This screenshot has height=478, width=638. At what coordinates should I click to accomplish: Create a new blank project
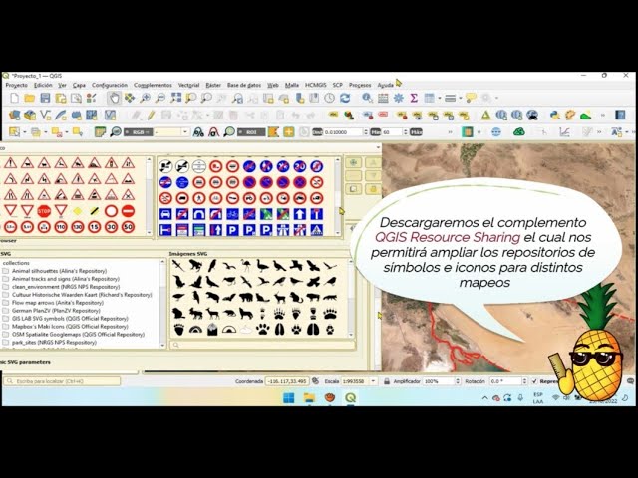pyautogui.click(x=14, y=98)
